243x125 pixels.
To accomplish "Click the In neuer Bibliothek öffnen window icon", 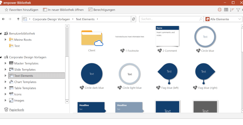I will click(x=45, y=10).
